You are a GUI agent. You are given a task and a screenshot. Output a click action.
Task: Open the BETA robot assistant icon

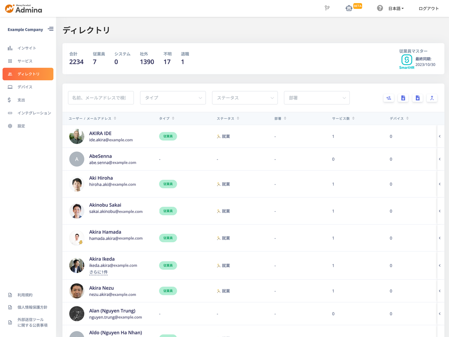pos(349,8)
